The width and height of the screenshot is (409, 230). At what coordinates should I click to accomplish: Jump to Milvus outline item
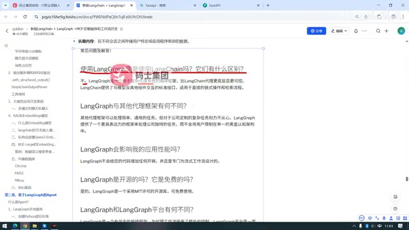(19, 180)
